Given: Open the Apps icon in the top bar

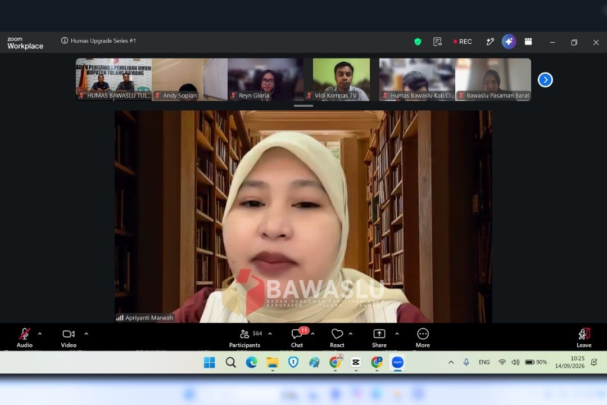Looking at the screenshot, I should [x=528, y=42].
